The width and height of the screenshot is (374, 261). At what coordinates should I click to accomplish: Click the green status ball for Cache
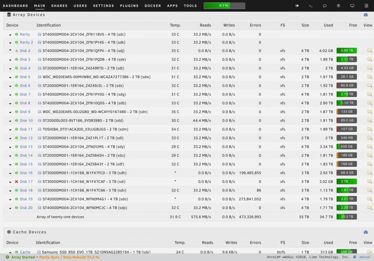click(16, 252)
